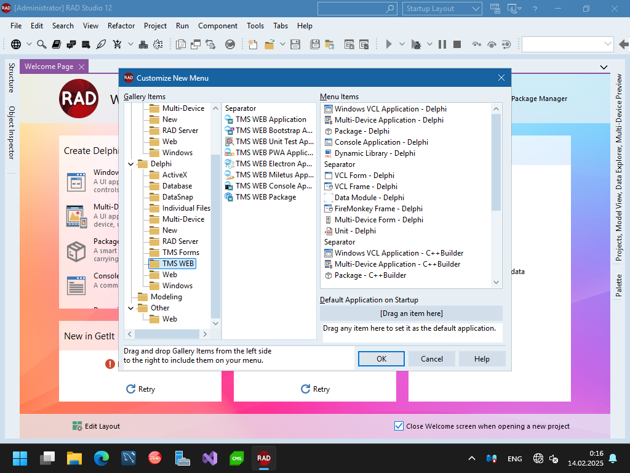Click the step over debug icon
This screenshot has height=473, width=630.
tap(492, 44)
